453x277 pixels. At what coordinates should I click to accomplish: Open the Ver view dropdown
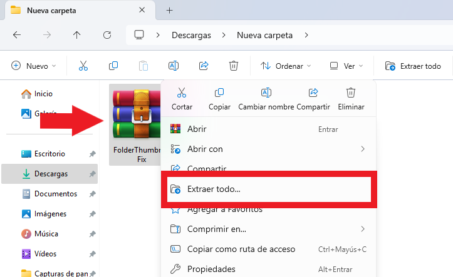pos(346,66)
